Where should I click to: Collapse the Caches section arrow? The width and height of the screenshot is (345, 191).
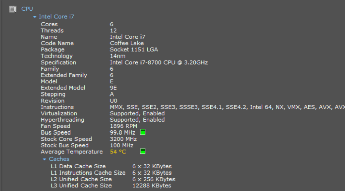pos(44,159)
